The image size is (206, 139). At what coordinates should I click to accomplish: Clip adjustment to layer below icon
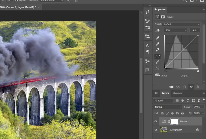[x=171, y=87]
